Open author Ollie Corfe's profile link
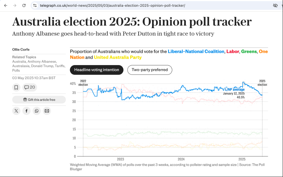The height and width of the screenshot is (177, 283). click(x=21, y=50)
